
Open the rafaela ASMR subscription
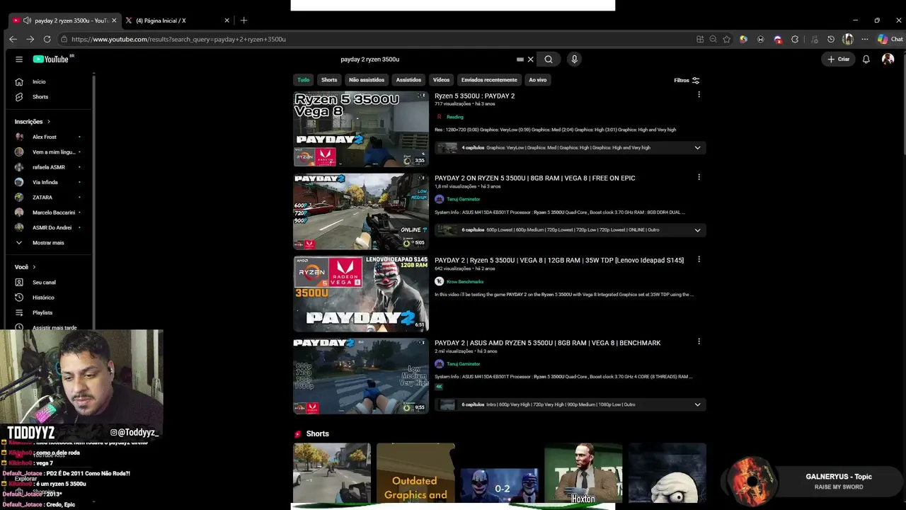tap(48, 167)
